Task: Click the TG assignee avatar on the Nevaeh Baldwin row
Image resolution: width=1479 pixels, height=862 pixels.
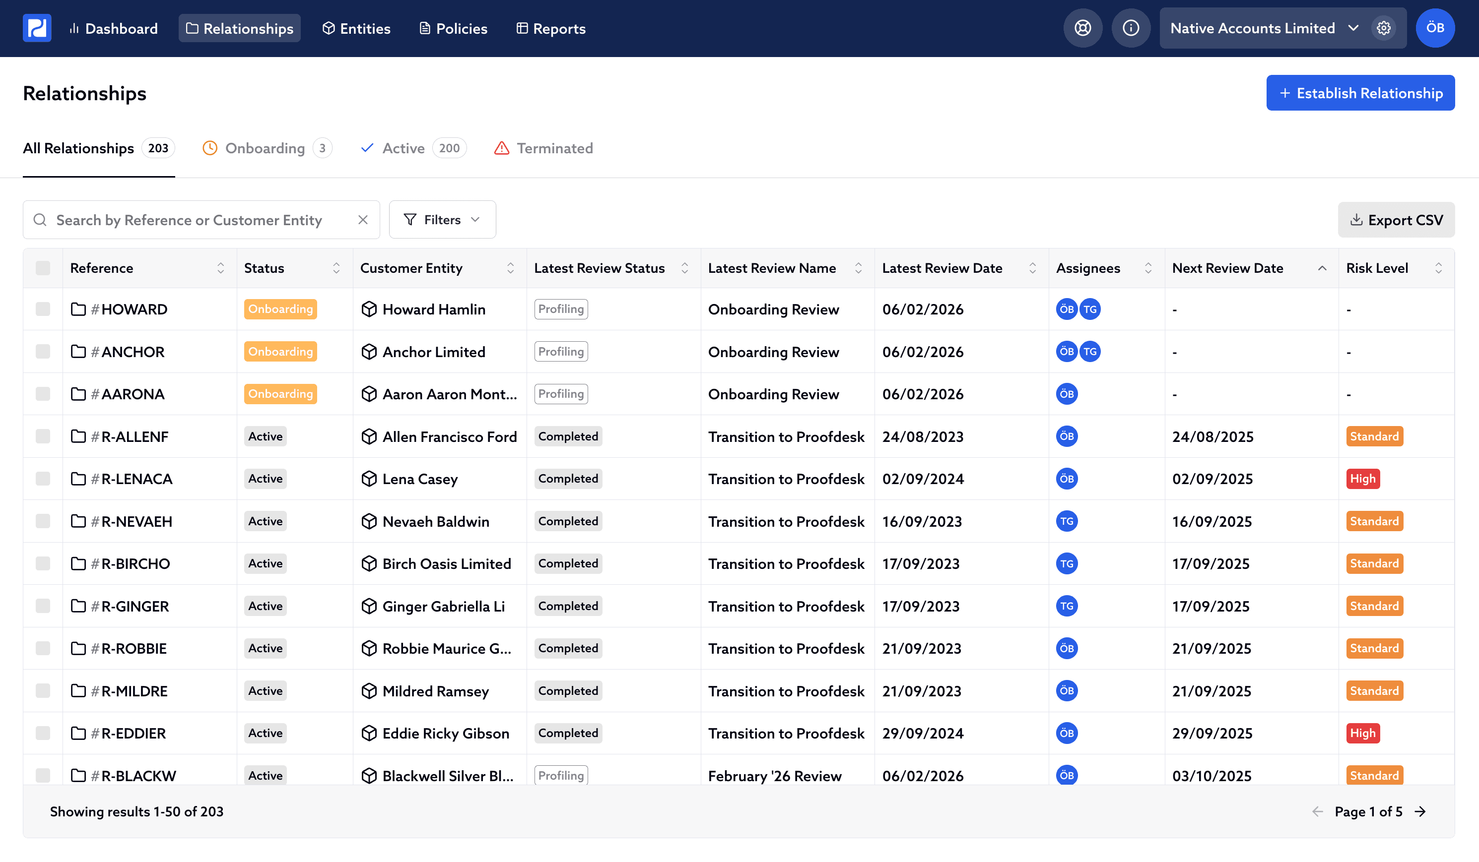Action: (x=1068, y=521)
